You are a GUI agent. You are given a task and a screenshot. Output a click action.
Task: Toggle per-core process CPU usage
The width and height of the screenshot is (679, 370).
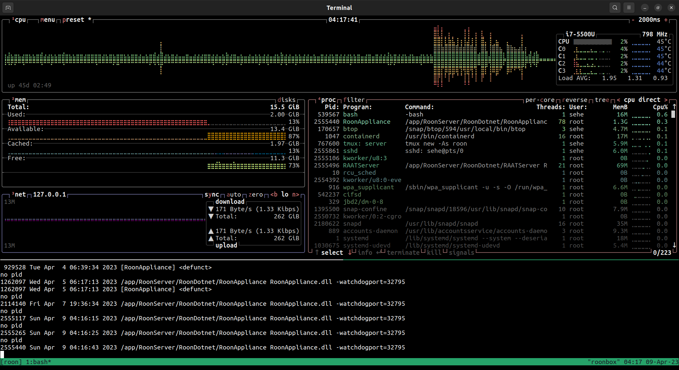540,100
